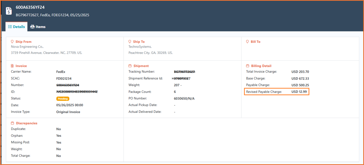This screenshot has height=165, width=364.
Task: Click PO Number value 6030650/N/A
Action: 184,99
